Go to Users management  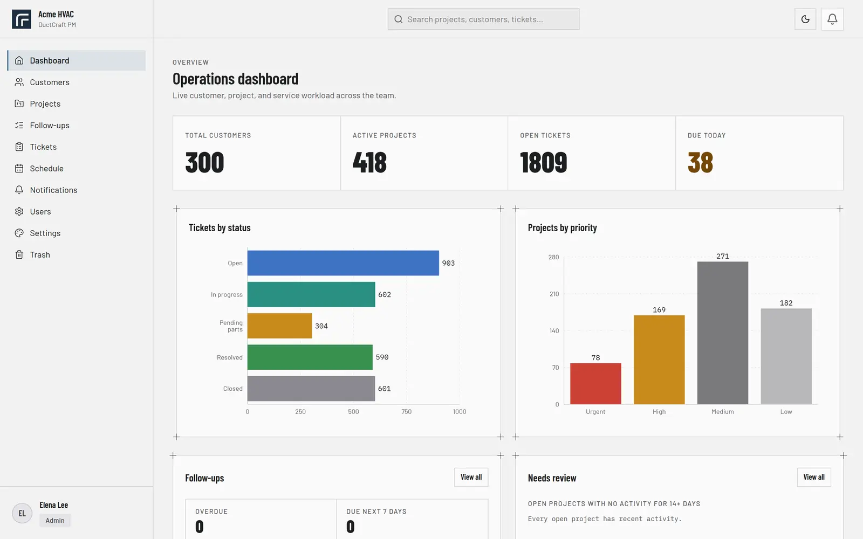[x=77, y=211]
